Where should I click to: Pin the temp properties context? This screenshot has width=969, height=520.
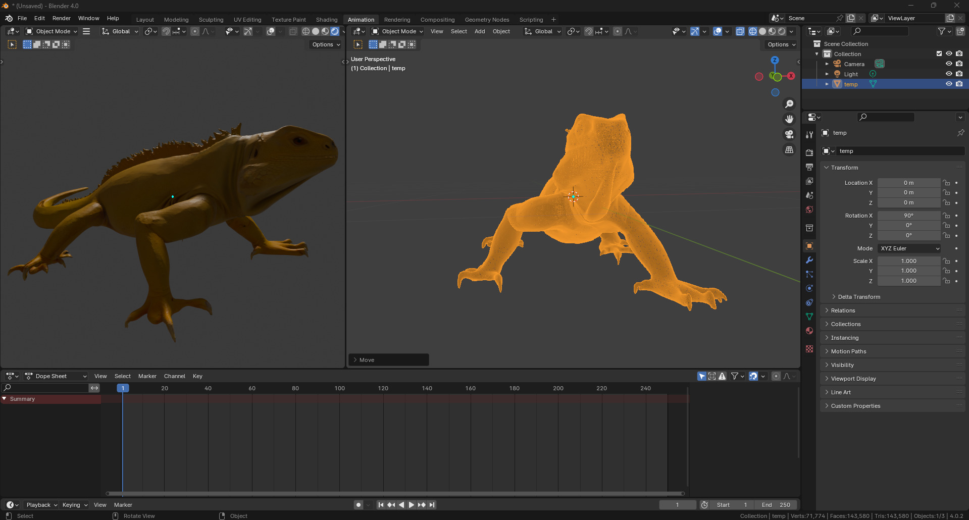pos(960,133)
